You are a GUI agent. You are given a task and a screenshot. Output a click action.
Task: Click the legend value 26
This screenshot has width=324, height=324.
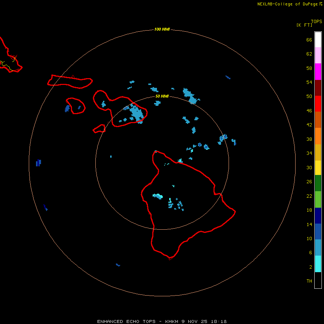point(309,182)
